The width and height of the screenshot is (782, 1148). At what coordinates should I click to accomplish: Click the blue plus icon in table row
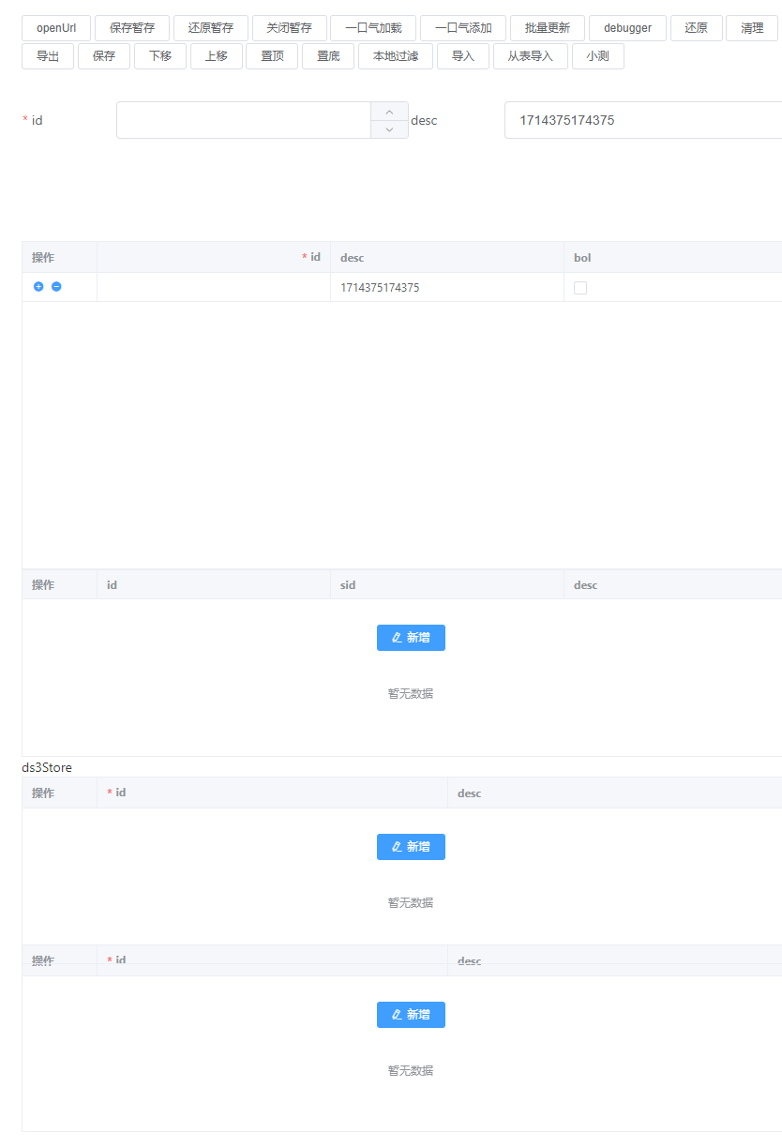(x=38, y=287)
